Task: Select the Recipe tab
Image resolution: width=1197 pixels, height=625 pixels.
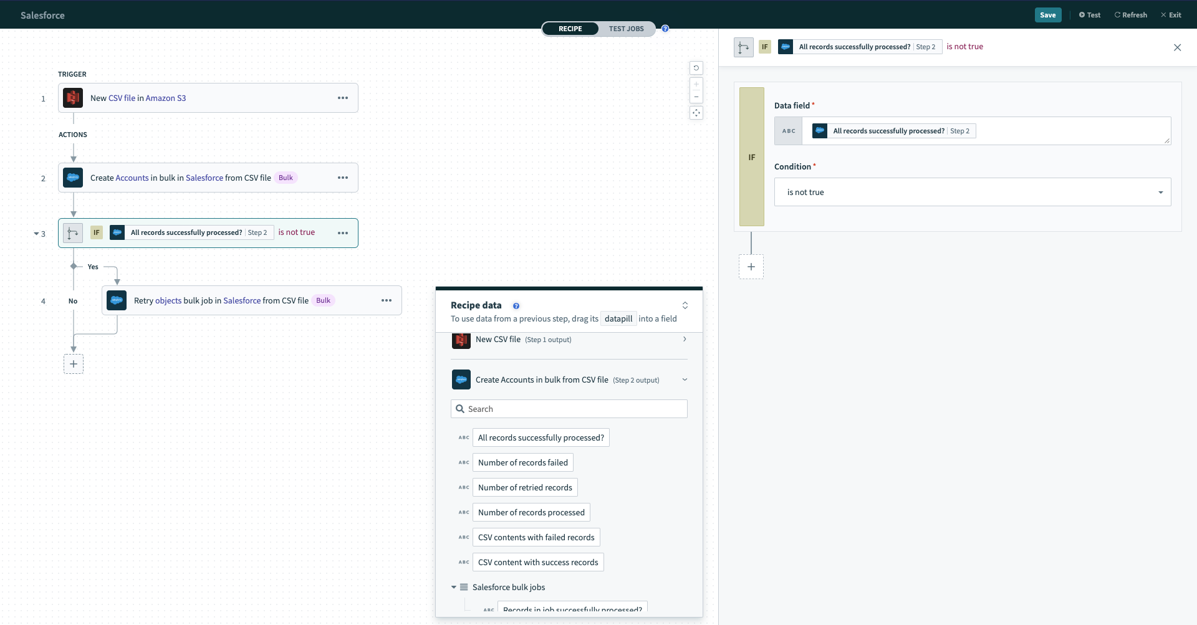Action: 570,29
